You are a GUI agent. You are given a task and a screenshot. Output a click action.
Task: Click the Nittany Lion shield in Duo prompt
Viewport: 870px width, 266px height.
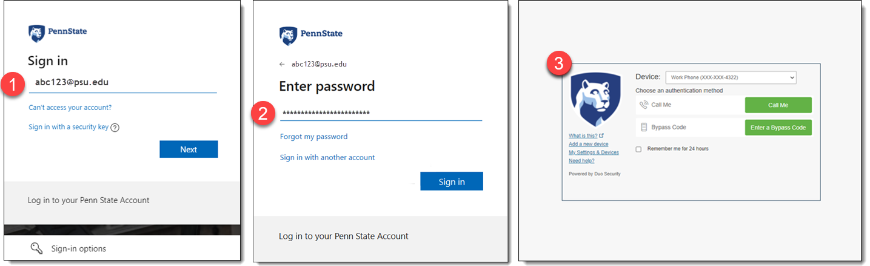point(595,99)
